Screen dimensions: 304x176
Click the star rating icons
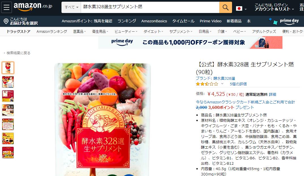click(x=207, y=84)
